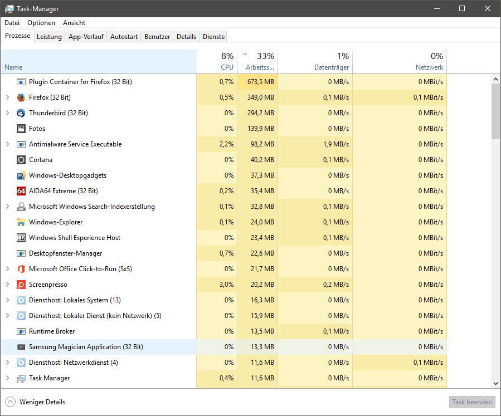Switch to the Benutzer tab
This screenshot has width=501, height=416.
[157, 37]
